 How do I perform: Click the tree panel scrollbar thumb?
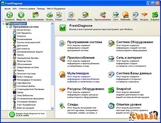pos(52,55)
